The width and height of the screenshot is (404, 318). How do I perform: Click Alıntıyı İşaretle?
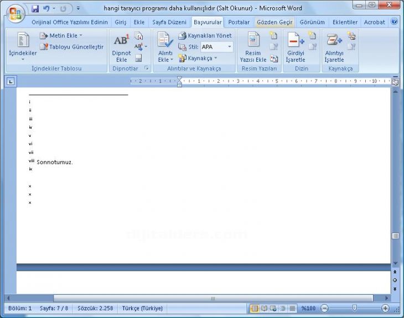334,47
